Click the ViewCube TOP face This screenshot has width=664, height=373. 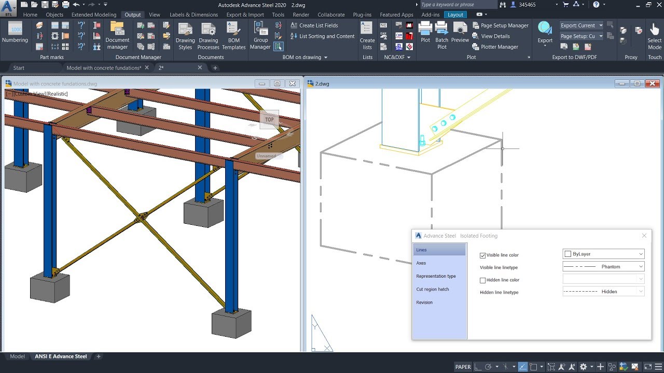tap(269, 120)
